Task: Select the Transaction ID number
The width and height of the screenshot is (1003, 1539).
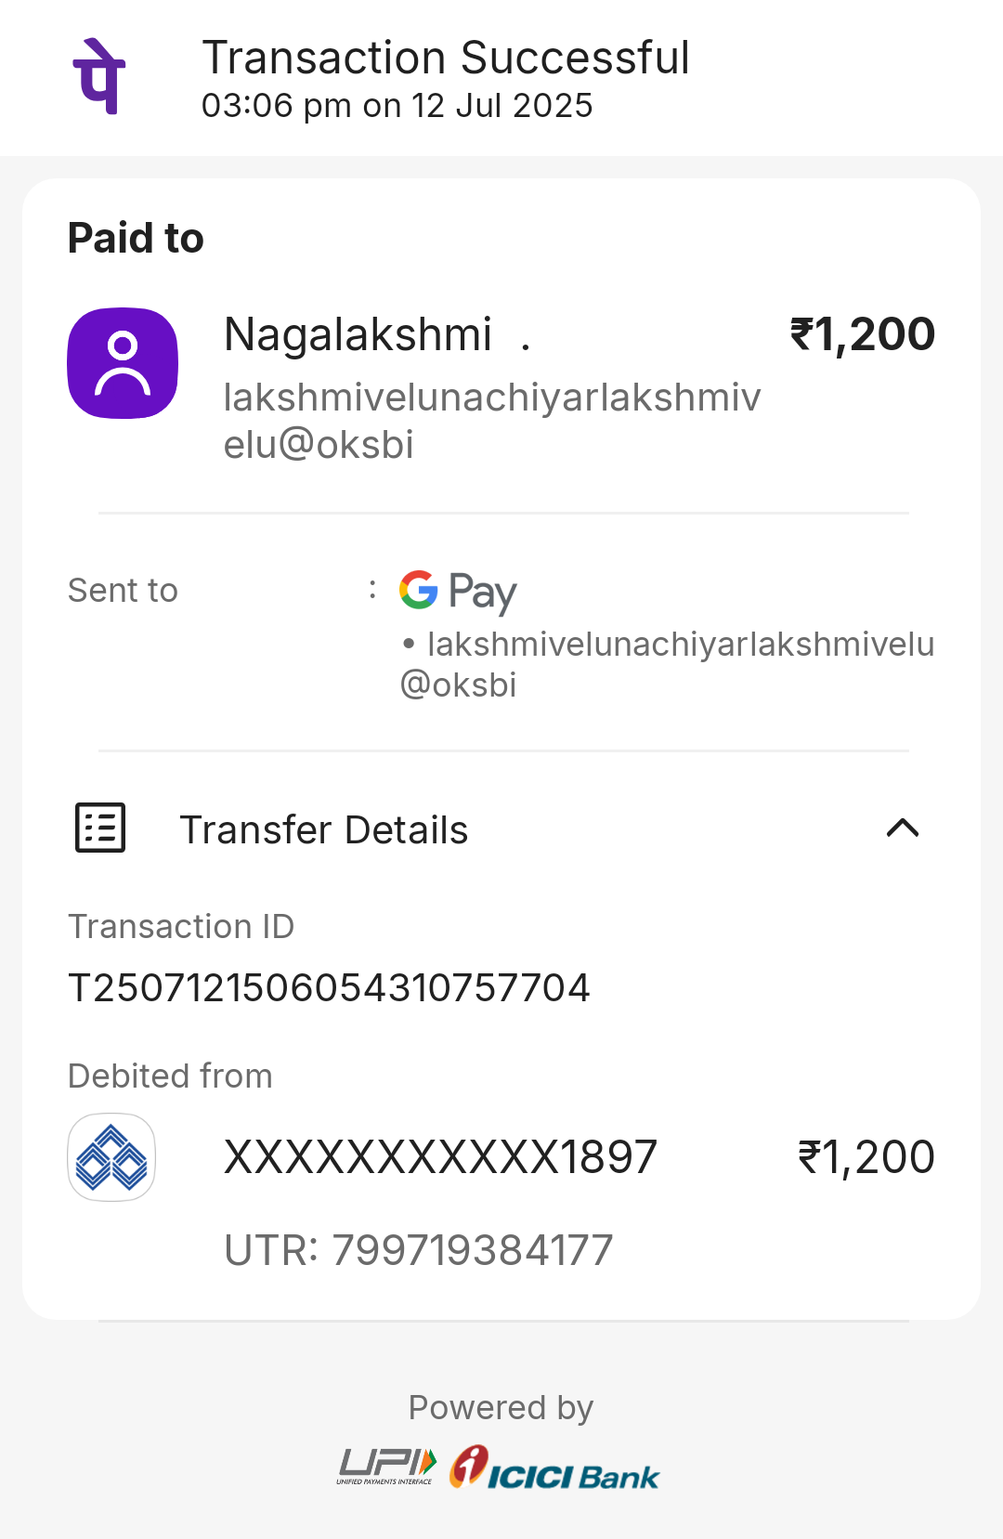Action: pos(329,987)
